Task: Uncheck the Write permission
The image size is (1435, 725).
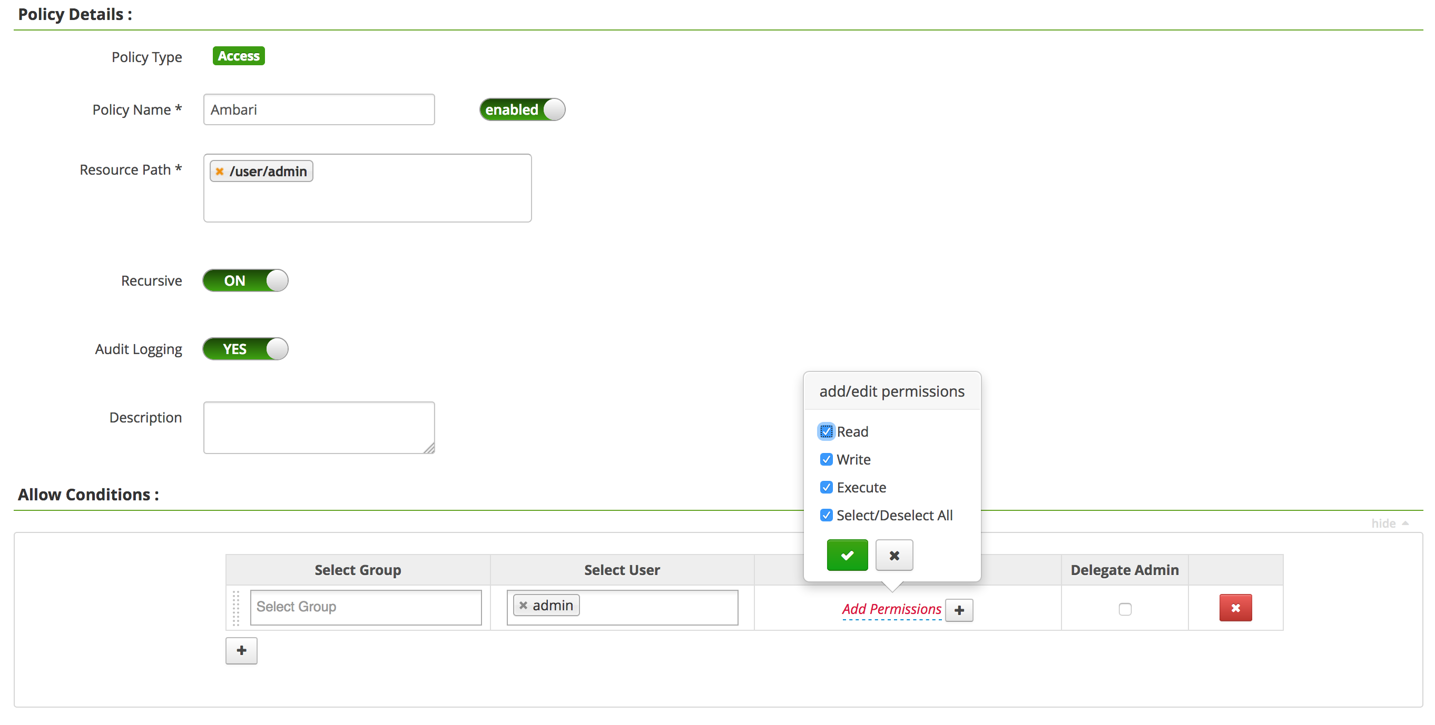Action: (x=826, y=459)
